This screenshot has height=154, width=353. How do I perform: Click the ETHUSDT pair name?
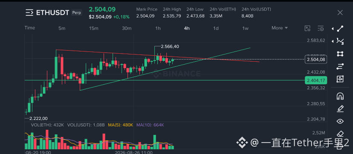[52, 13]
